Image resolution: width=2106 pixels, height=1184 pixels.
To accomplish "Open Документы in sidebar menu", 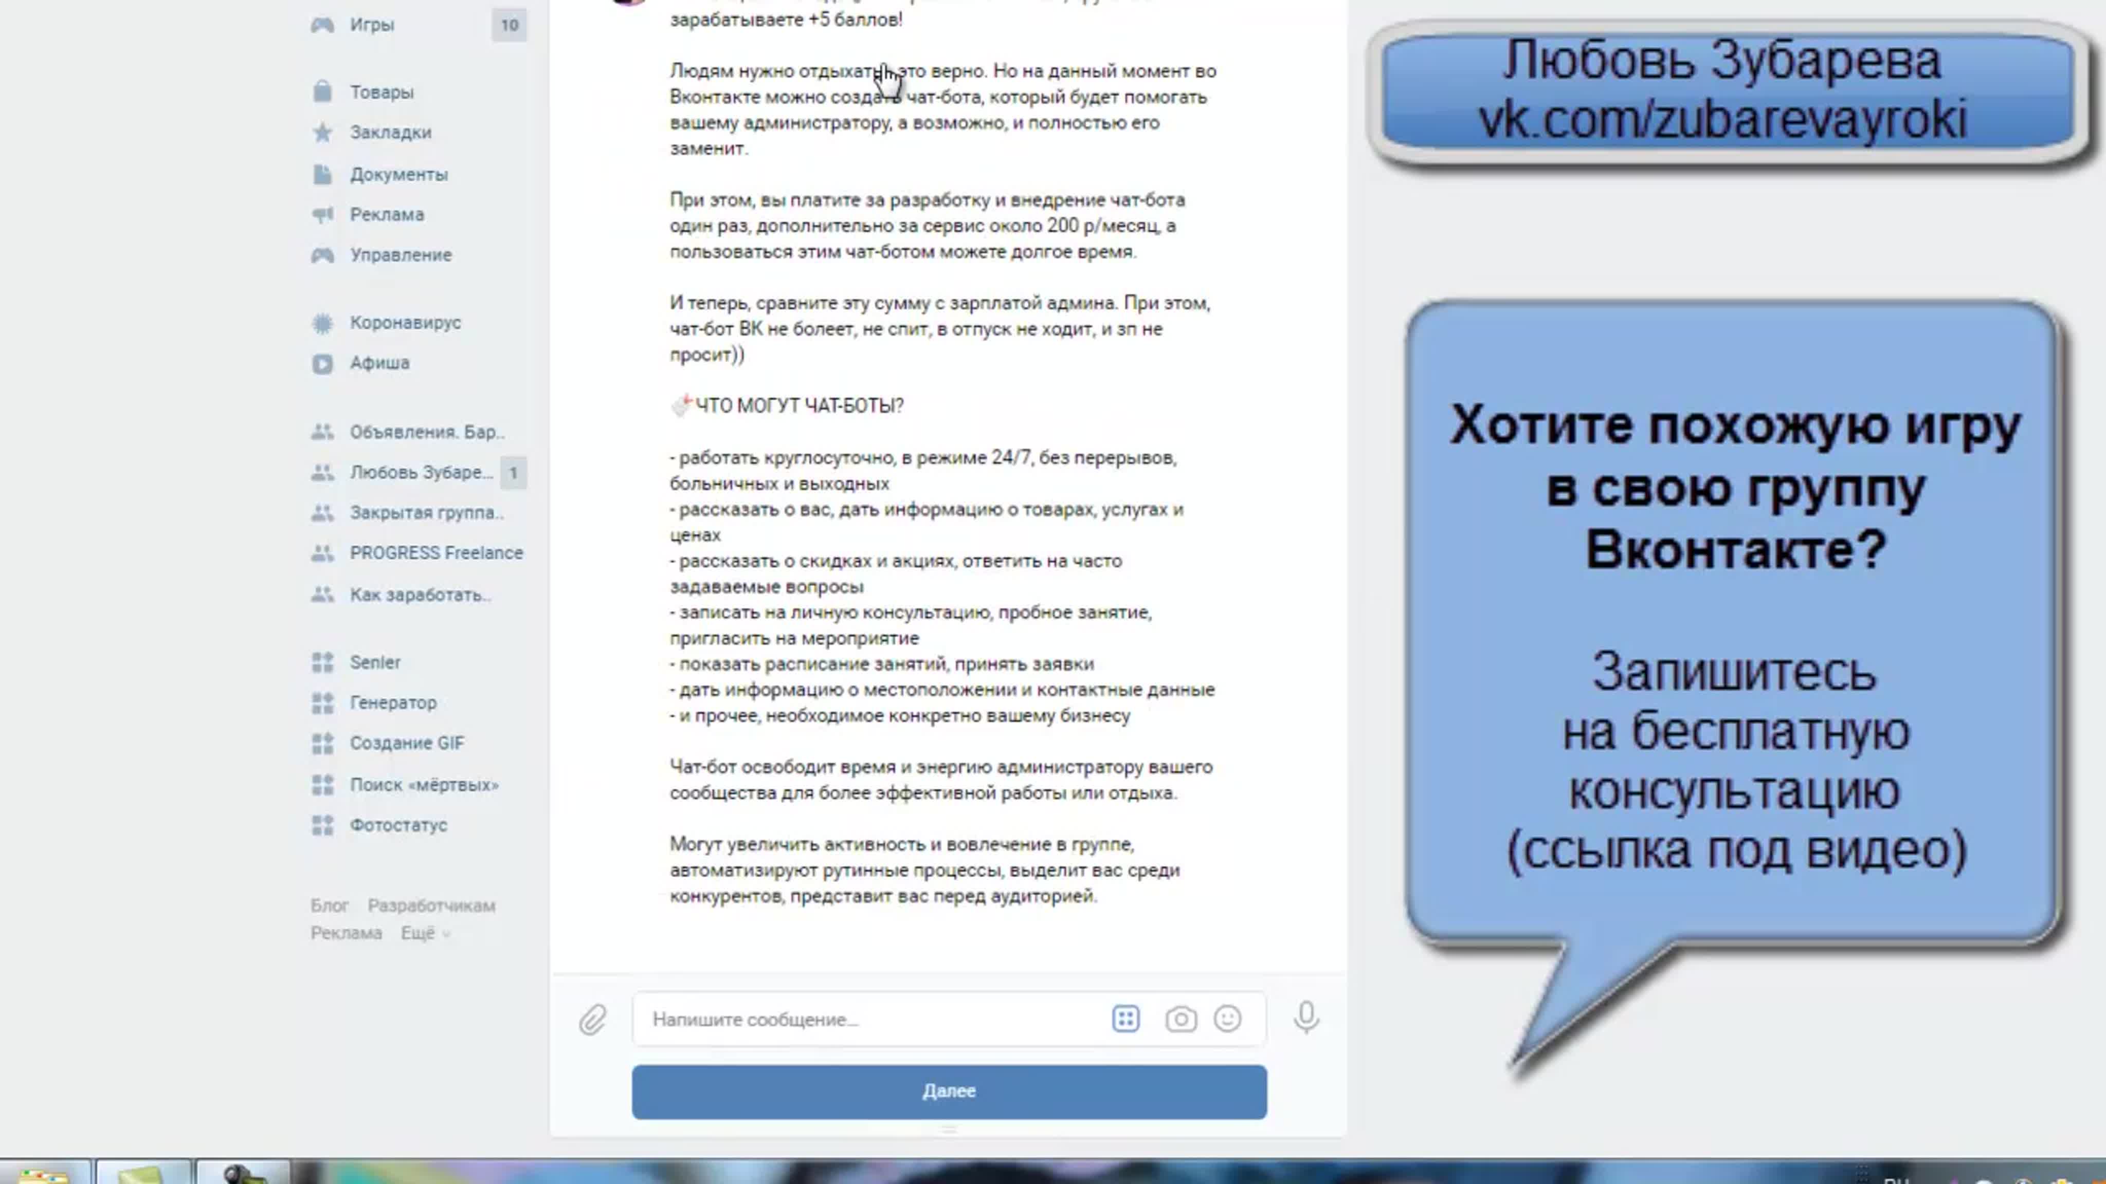I will pos(399,175).
